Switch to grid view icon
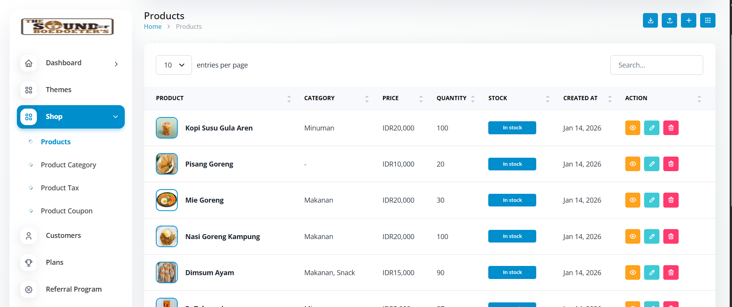 pyautogui.click(x=708, y=20)
